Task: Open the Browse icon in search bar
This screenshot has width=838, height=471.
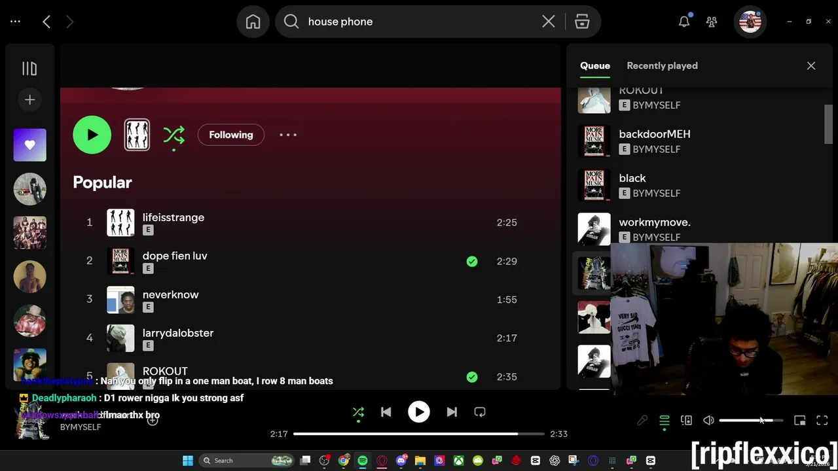Action: 582,22
